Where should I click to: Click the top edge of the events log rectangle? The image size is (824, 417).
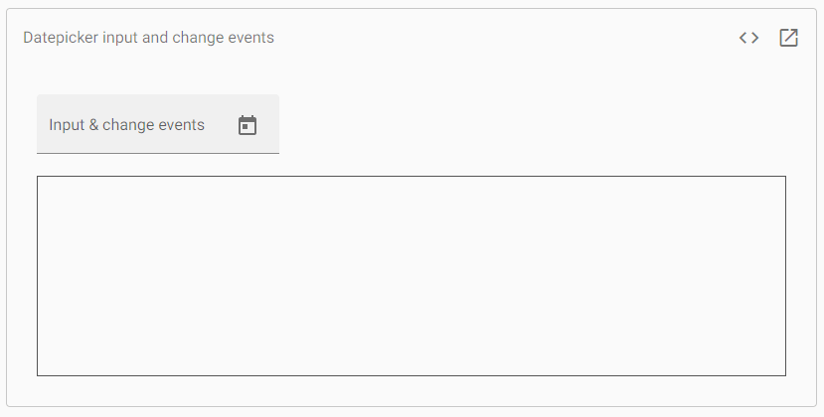click(412, 177)
